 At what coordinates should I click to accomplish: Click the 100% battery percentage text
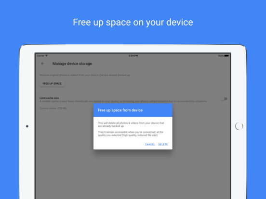coord(221,56)
